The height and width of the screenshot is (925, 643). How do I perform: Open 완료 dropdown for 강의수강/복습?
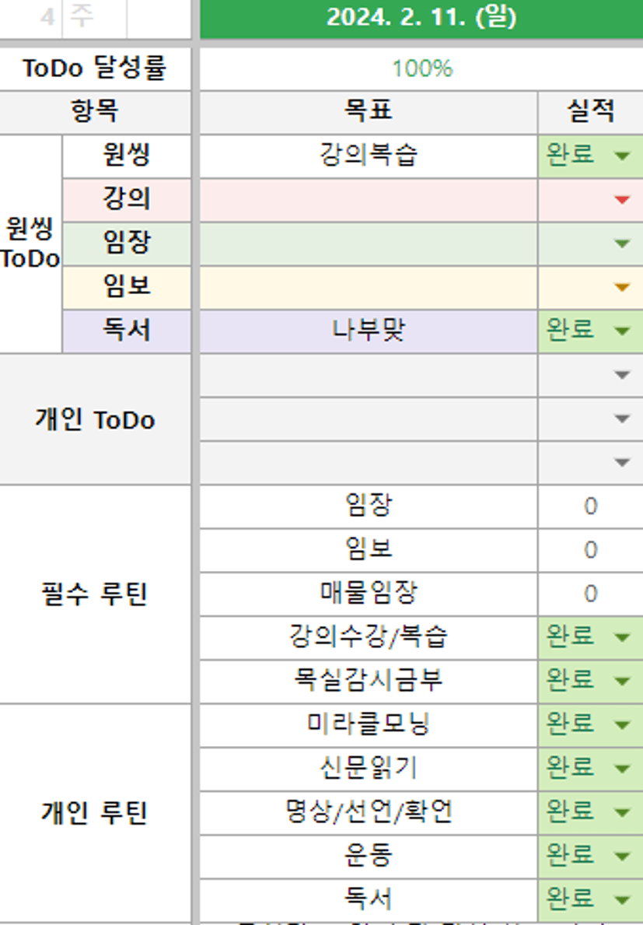pyautogui.click(x=621, y=638)
